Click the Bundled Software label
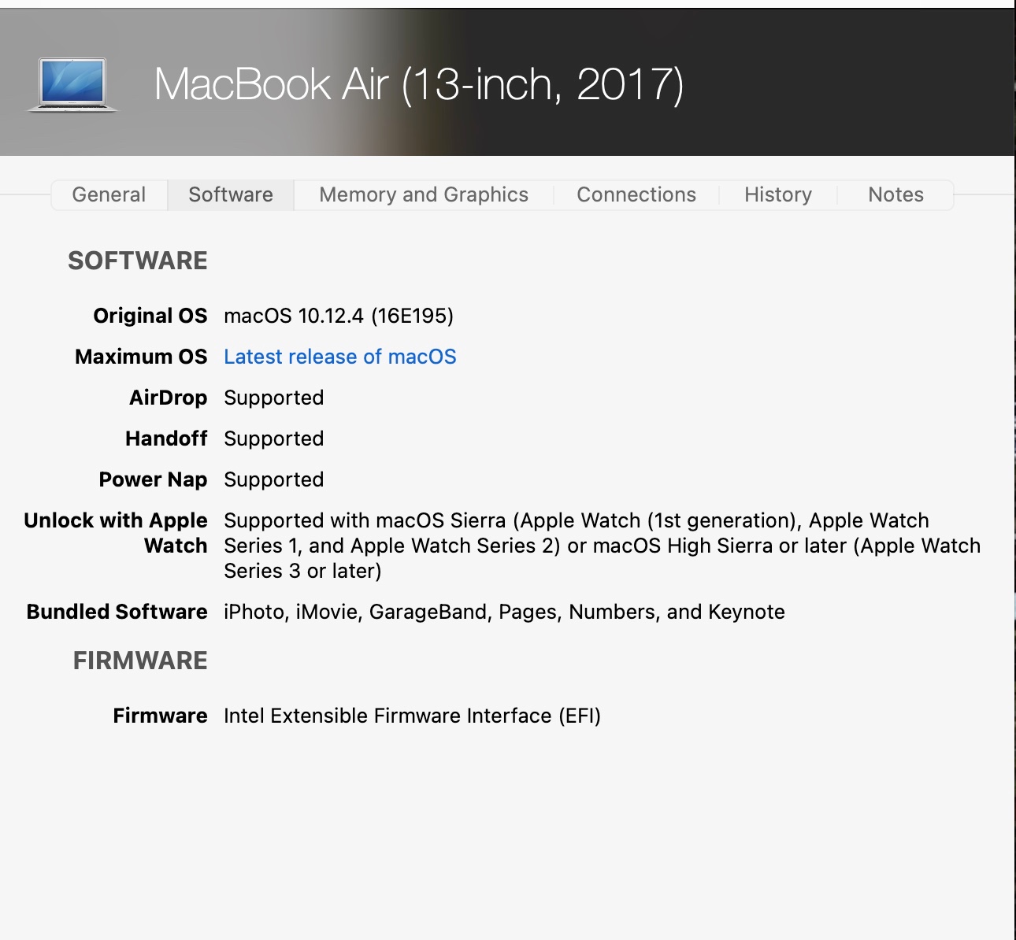Screen dimensions: 1016x940 point(117,612)
